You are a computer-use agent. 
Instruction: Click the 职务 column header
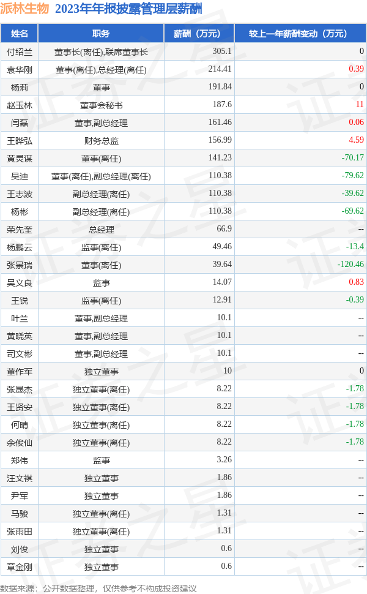(x=101, y=34)
